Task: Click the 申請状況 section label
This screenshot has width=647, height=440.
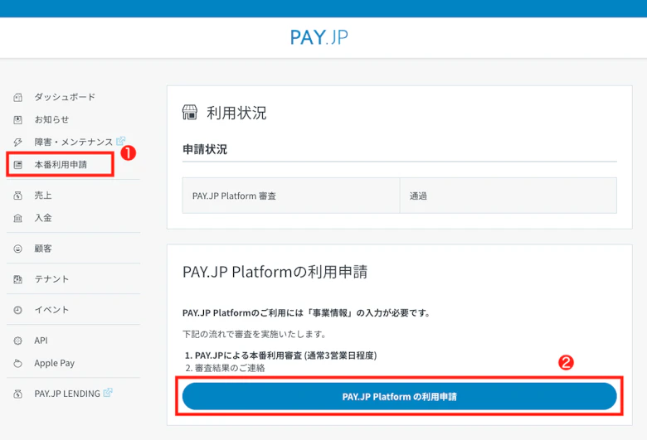Action: point(205,149)
